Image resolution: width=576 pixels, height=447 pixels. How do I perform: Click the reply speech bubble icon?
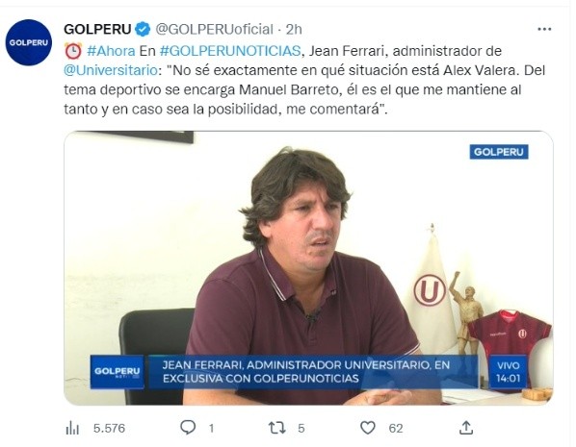pos(188,428)
